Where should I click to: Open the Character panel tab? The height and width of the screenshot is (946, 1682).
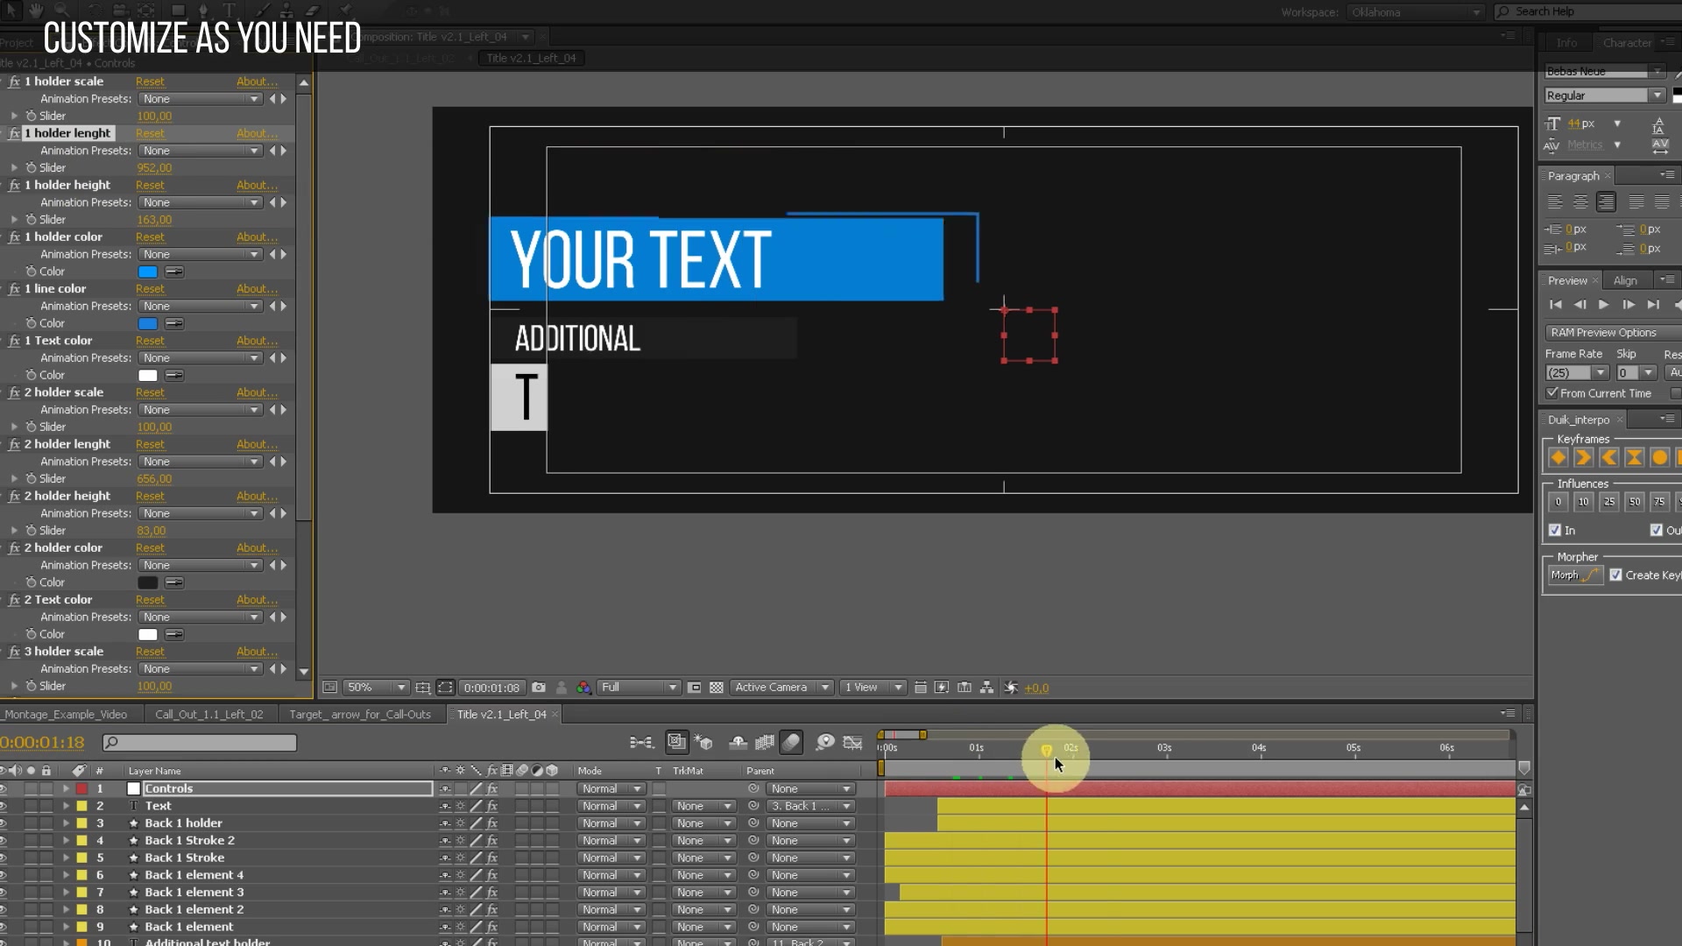tap(1627, 43)
